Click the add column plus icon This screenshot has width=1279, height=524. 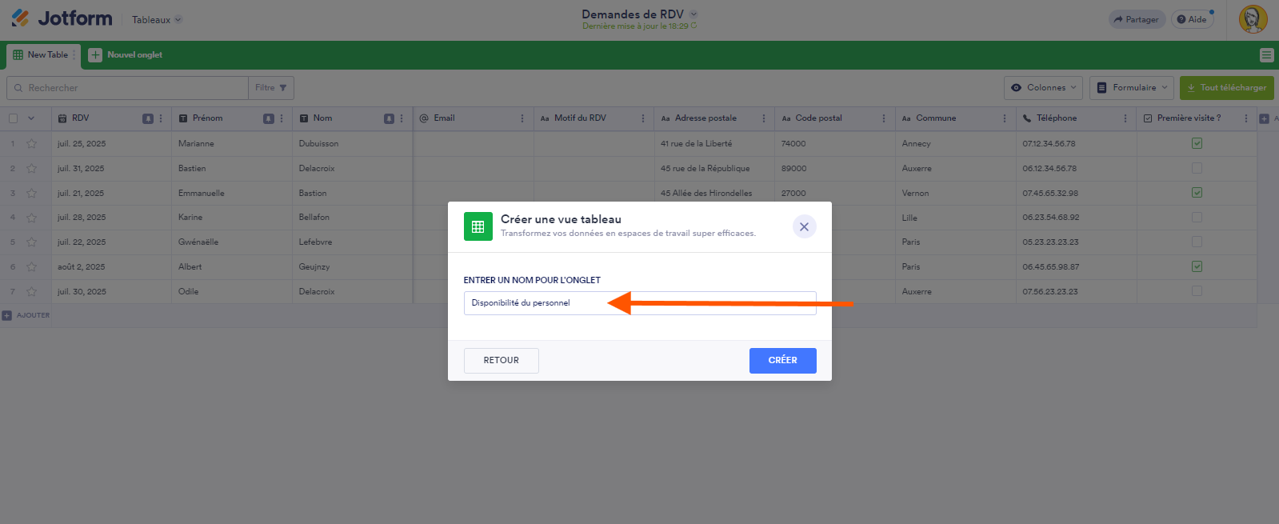tap(1265, 118)
